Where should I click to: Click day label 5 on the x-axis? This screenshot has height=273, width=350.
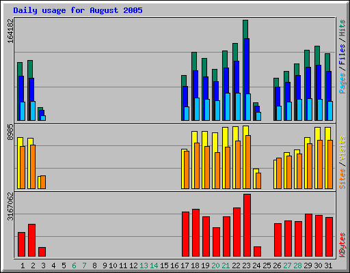[x=64, y=265]
